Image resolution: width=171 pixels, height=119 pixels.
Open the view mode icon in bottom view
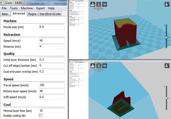(x=167, y=66)
